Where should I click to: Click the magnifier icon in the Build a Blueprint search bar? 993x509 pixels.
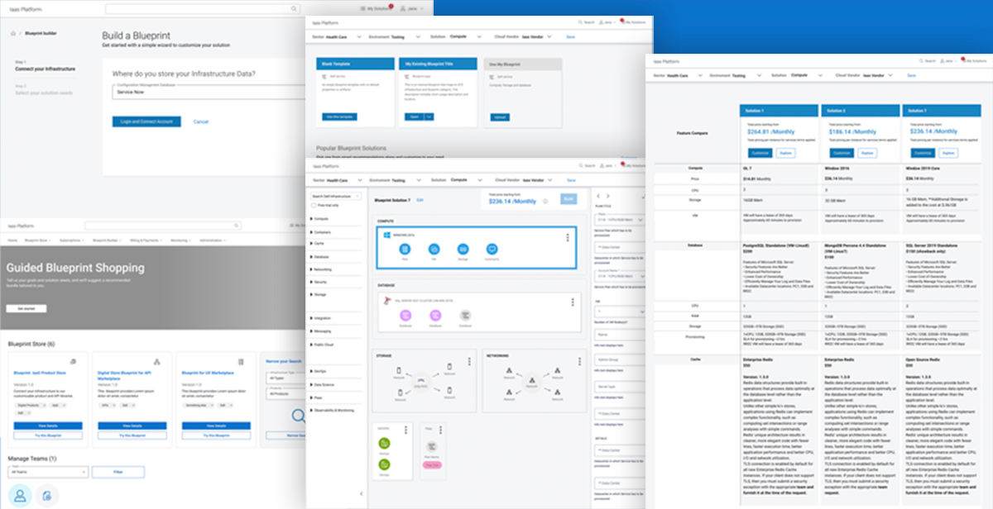295,8
